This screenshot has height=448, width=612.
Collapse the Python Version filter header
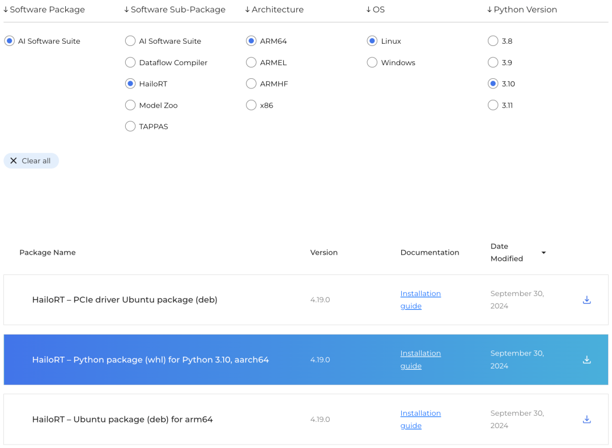click(x=522, y=10)
